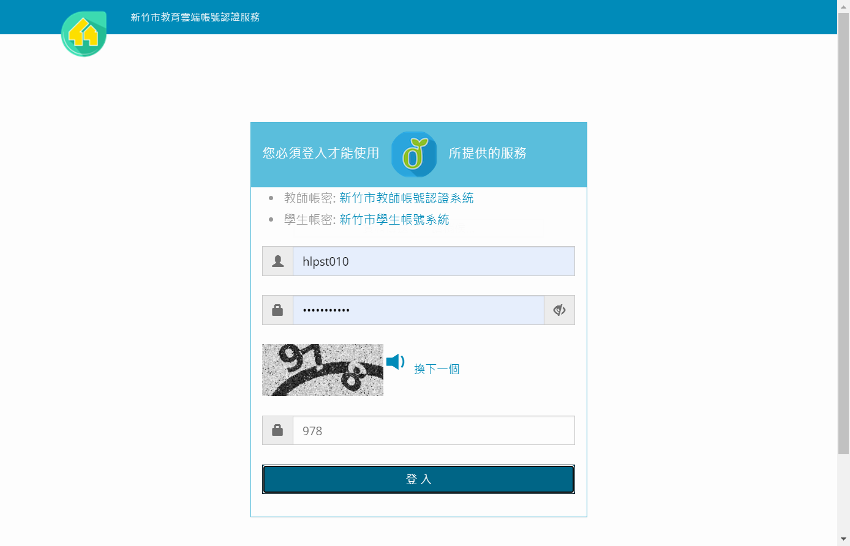
Task: Click the lock icon beside the password field
Action: [x=277, y=310]
